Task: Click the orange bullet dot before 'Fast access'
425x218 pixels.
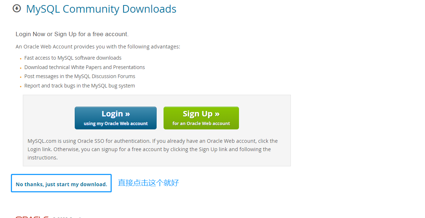Action: click(21, 59)
